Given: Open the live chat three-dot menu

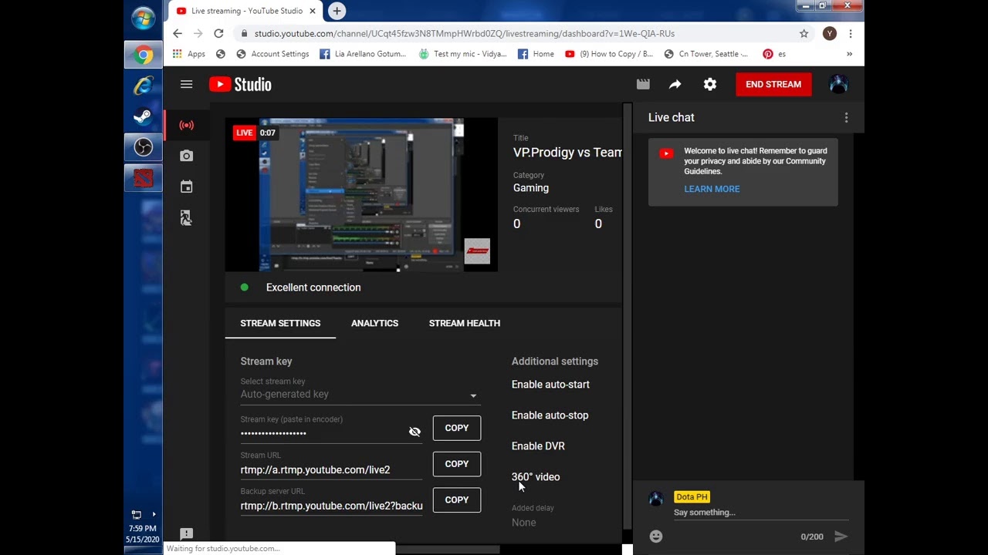Looking at the screenshot, I should [x=846, y=117].
